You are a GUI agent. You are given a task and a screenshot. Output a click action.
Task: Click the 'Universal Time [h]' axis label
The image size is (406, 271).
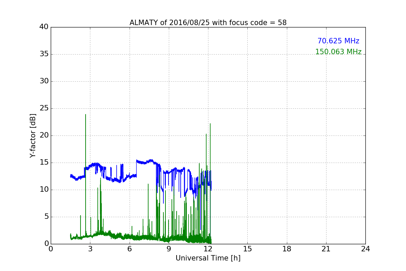[208, 258]
